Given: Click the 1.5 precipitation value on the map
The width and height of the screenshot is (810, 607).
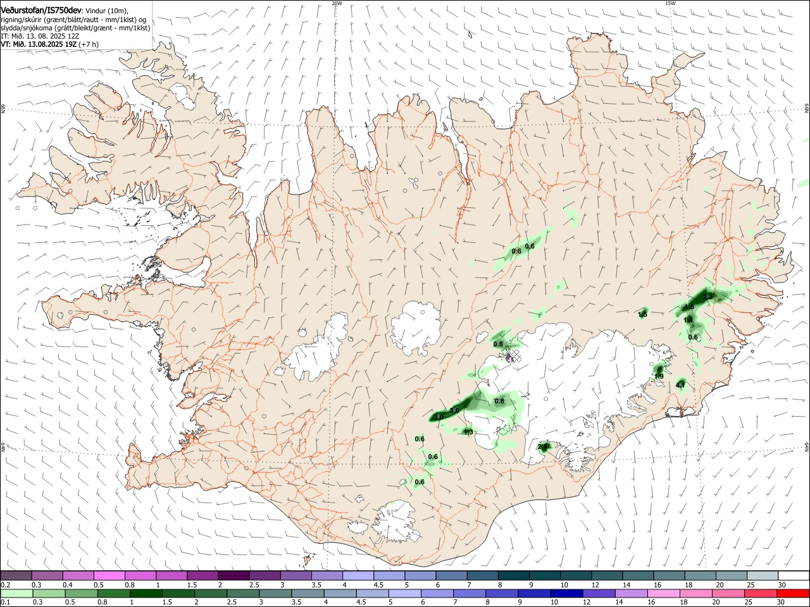Looking at the screenshot, I should point(643,314).
